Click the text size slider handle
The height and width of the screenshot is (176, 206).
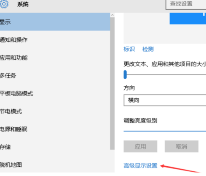125,75
